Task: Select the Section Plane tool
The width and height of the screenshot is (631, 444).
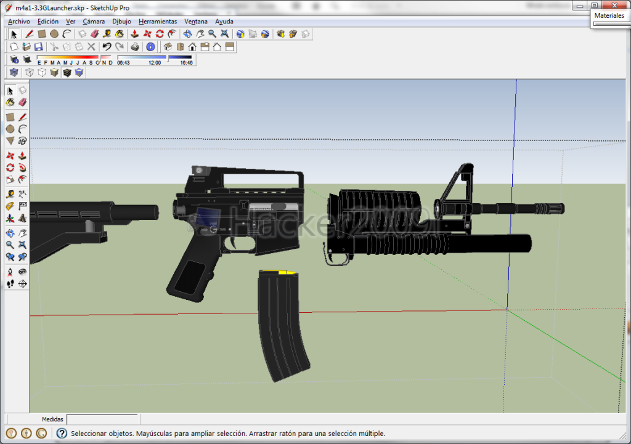Action: pyautogui.click(x=23, y=284)
